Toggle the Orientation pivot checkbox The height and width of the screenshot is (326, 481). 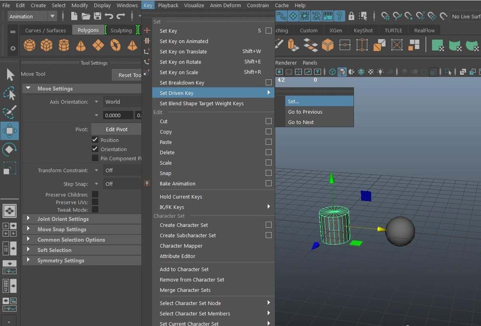[x=95, y=149]
